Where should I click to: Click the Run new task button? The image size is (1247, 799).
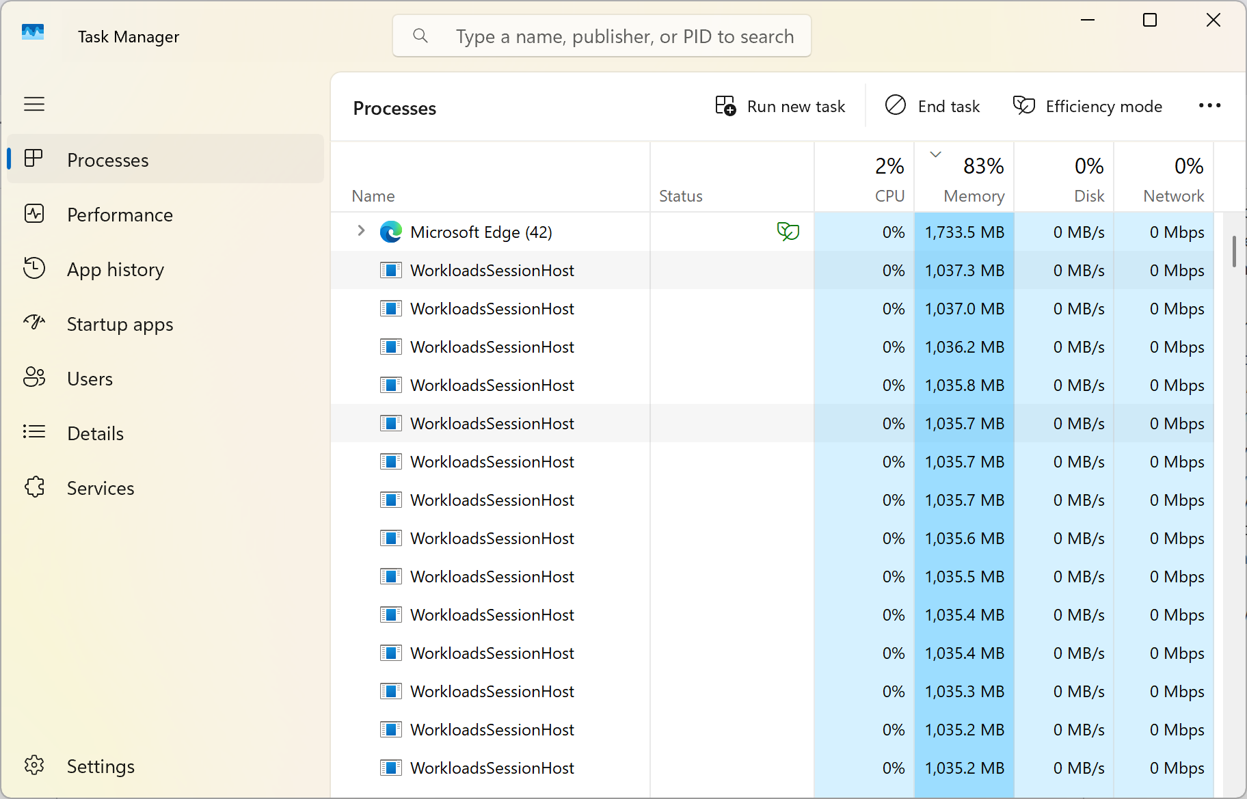[x=780, y=106]
